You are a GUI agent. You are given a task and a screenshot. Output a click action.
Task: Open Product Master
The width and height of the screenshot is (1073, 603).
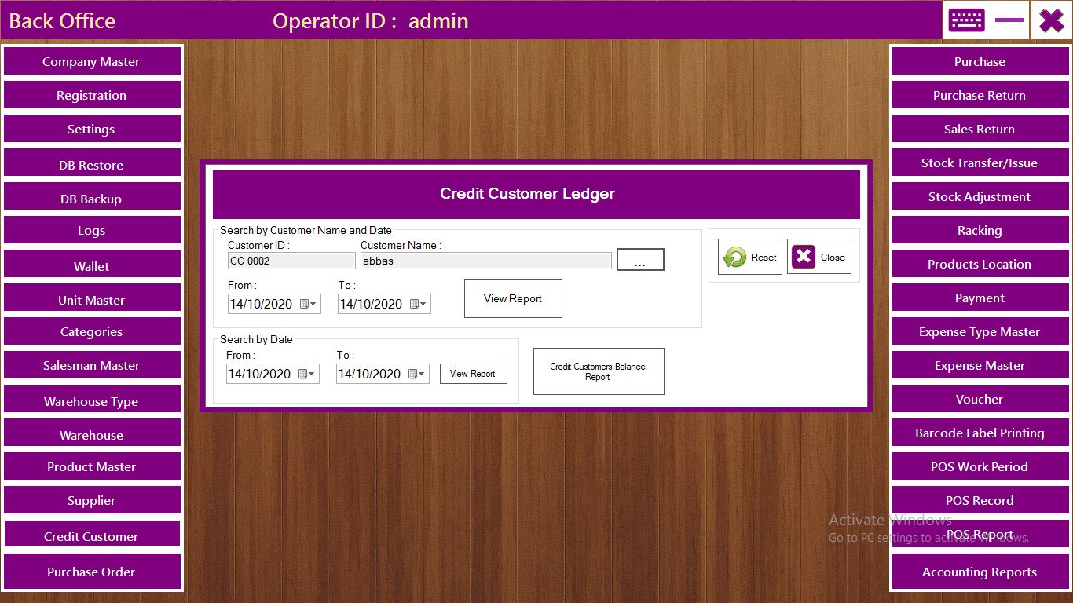pos(92,466)
